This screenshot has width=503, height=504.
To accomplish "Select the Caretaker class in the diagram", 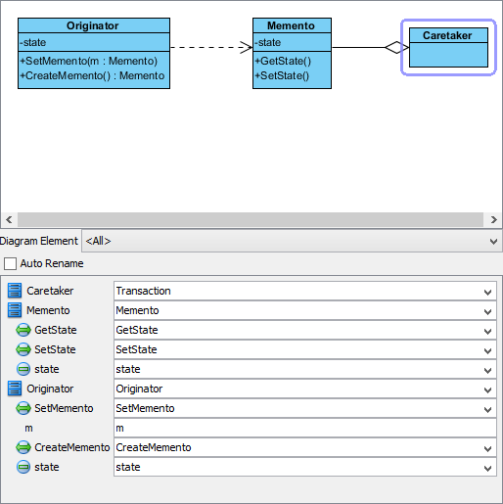I will pyautogui.click(x=448, y=48).
